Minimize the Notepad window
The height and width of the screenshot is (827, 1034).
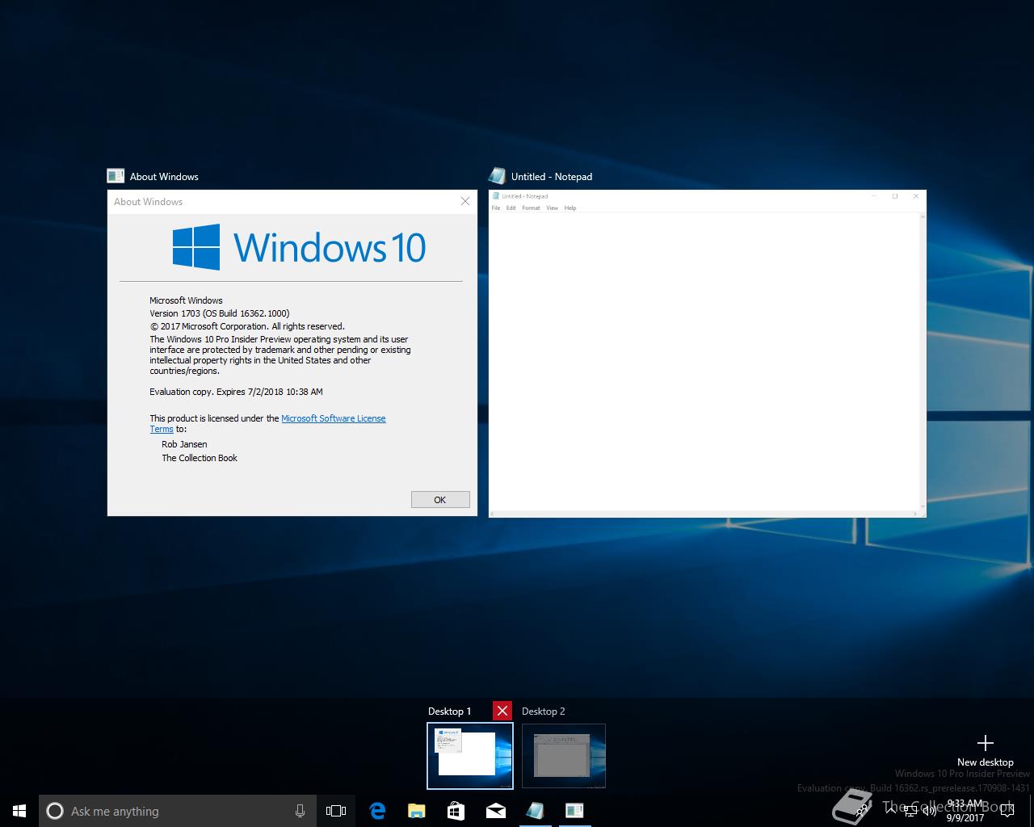(x=875, y=196)
